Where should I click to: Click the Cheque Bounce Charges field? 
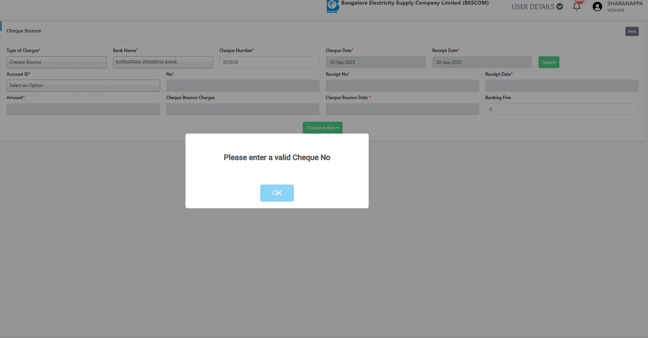243,109
